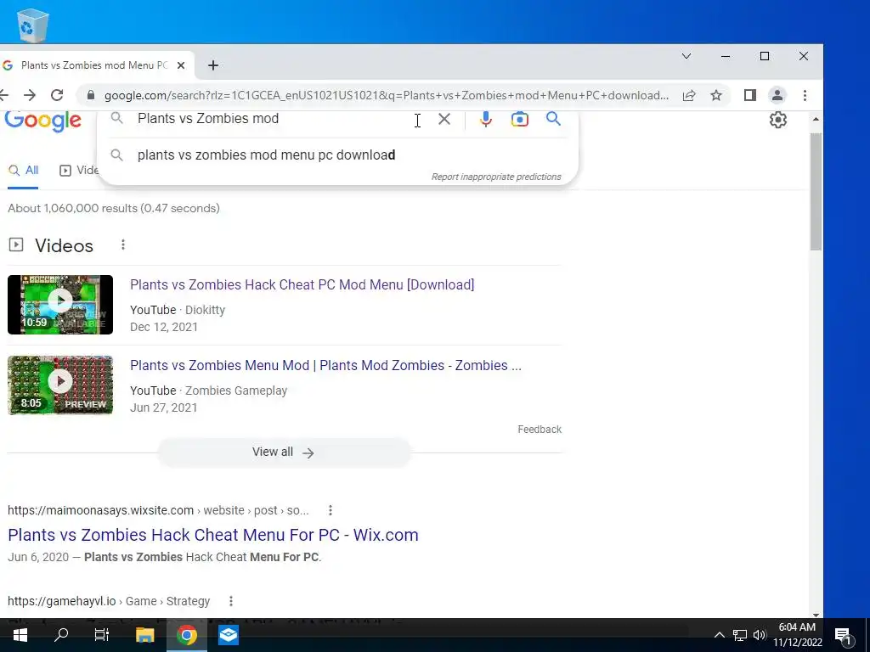Reload the current page
870x652 pixels.
click(57, 95)
